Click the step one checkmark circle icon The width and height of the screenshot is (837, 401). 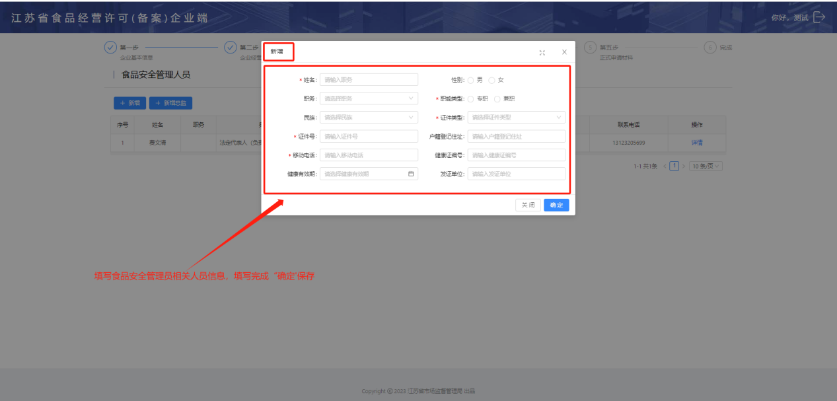(x=110, y=48)
